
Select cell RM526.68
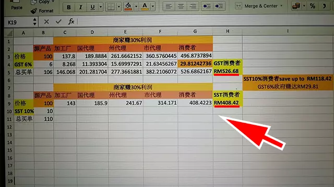[x=228, y=71]
